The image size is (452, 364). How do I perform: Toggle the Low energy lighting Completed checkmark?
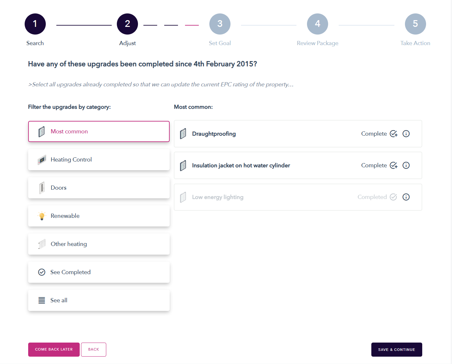[x=393, y=197]
